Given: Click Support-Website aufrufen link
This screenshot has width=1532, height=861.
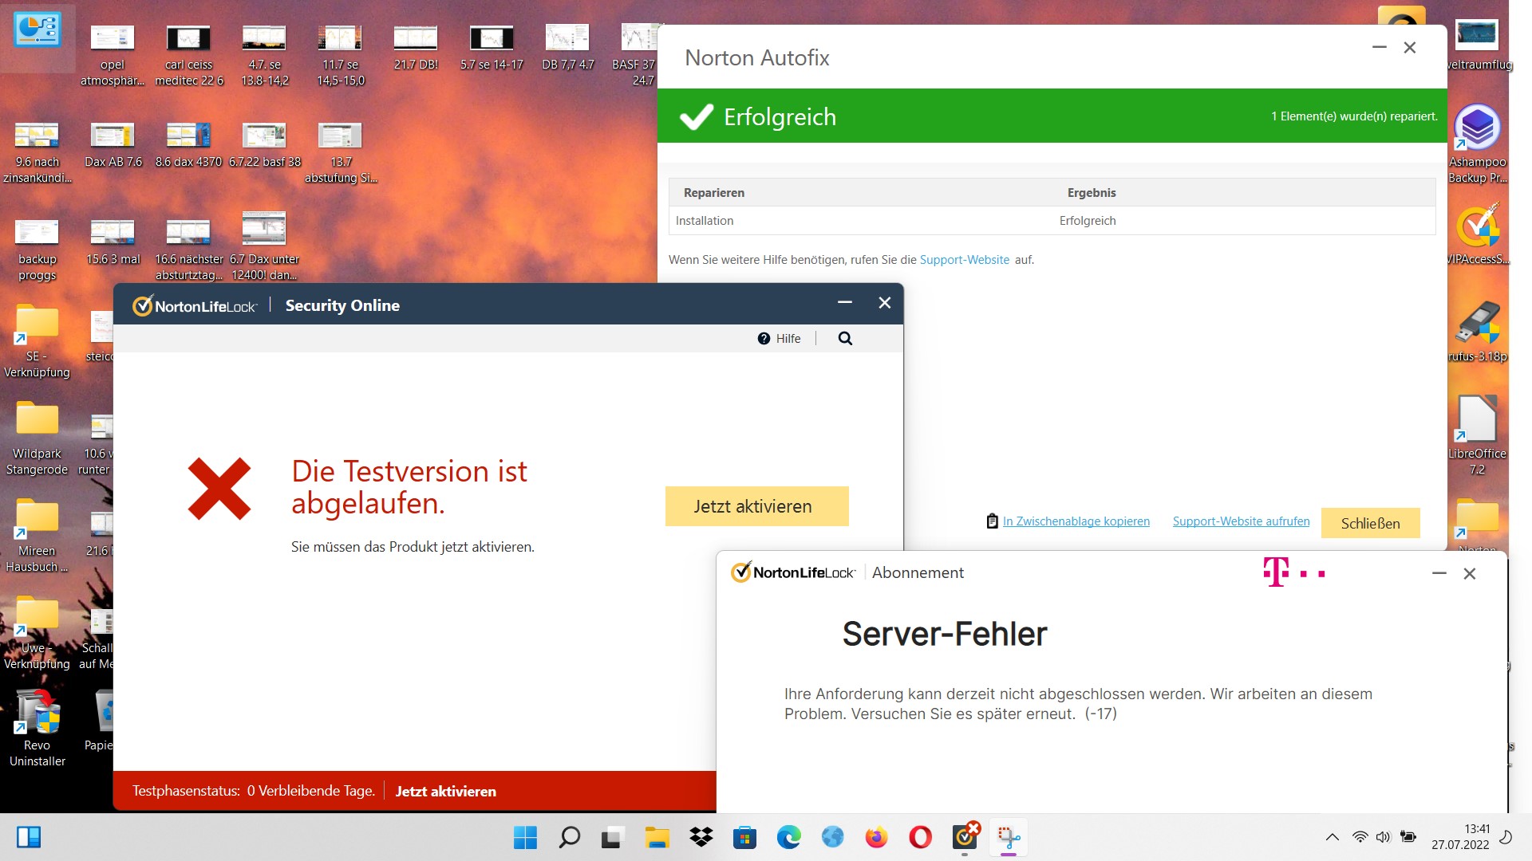Looking at the screenshot, I should (1241, 521).
